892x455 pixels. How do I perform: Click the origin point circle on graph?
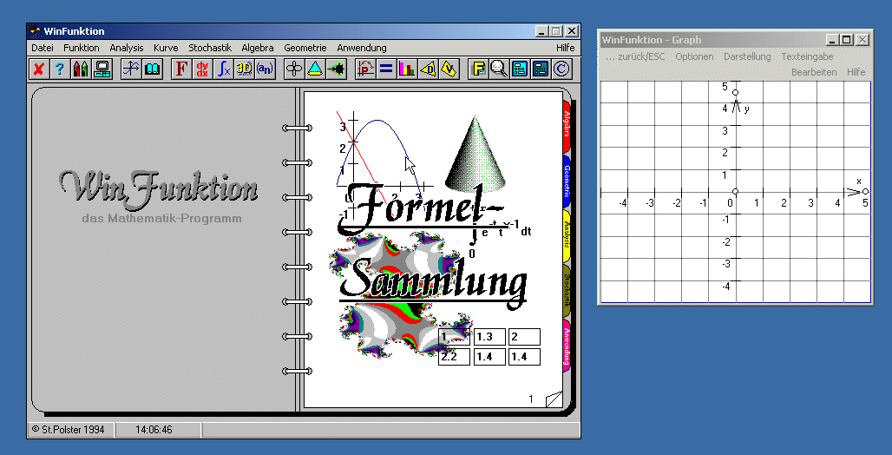736,191
